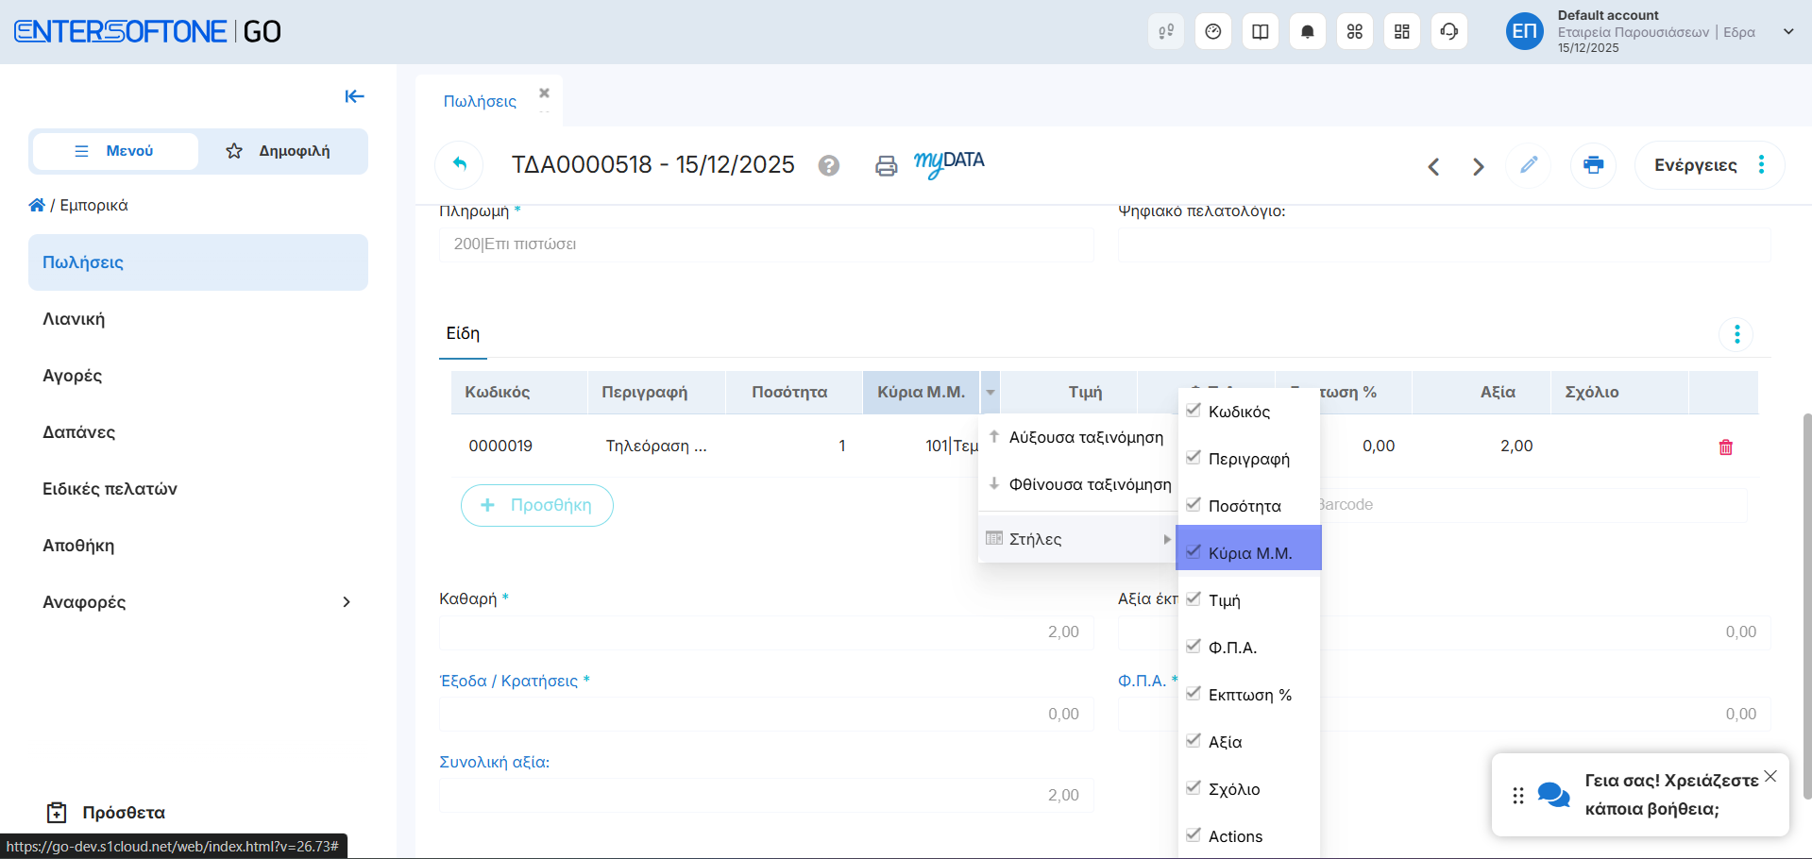1812x859 pixels.
Task: Select Φθίνουσα ταξινόμηση from the menu
Action: coord(1089,485)
